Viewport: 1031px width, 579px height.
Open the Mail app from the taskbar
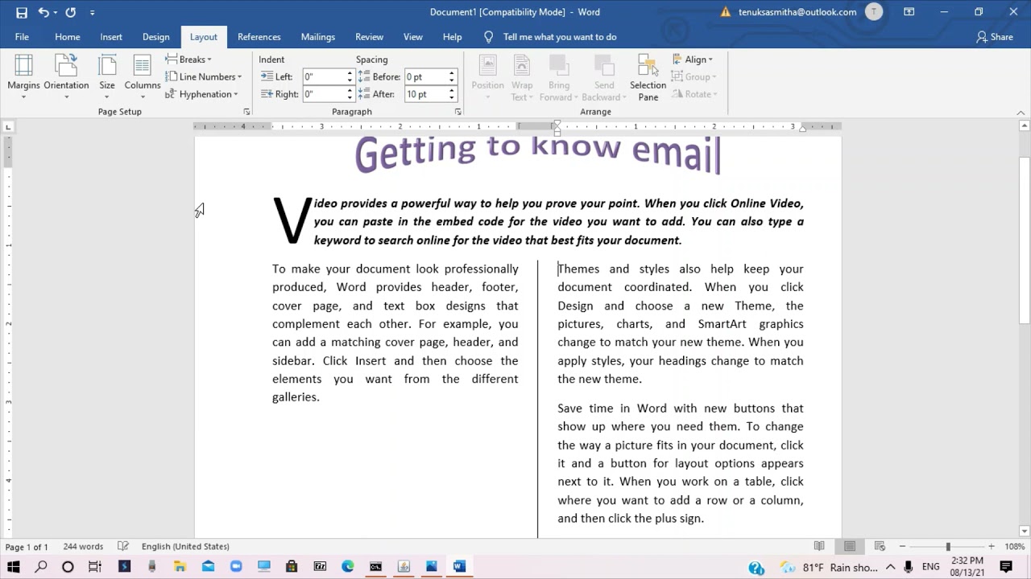(208, 567)
